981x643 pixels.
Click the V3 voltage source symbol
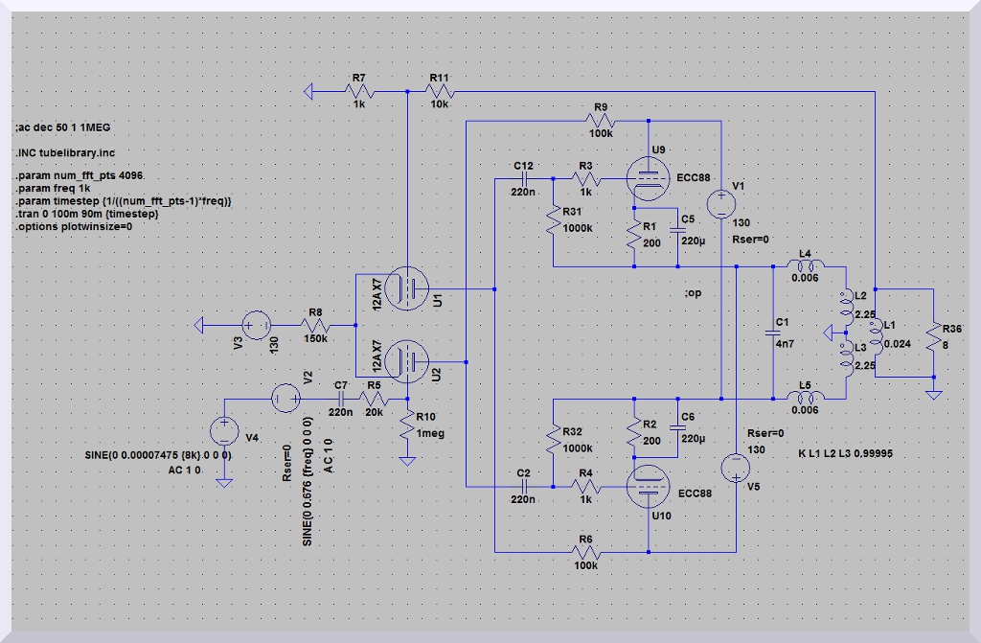pos(255,326)
